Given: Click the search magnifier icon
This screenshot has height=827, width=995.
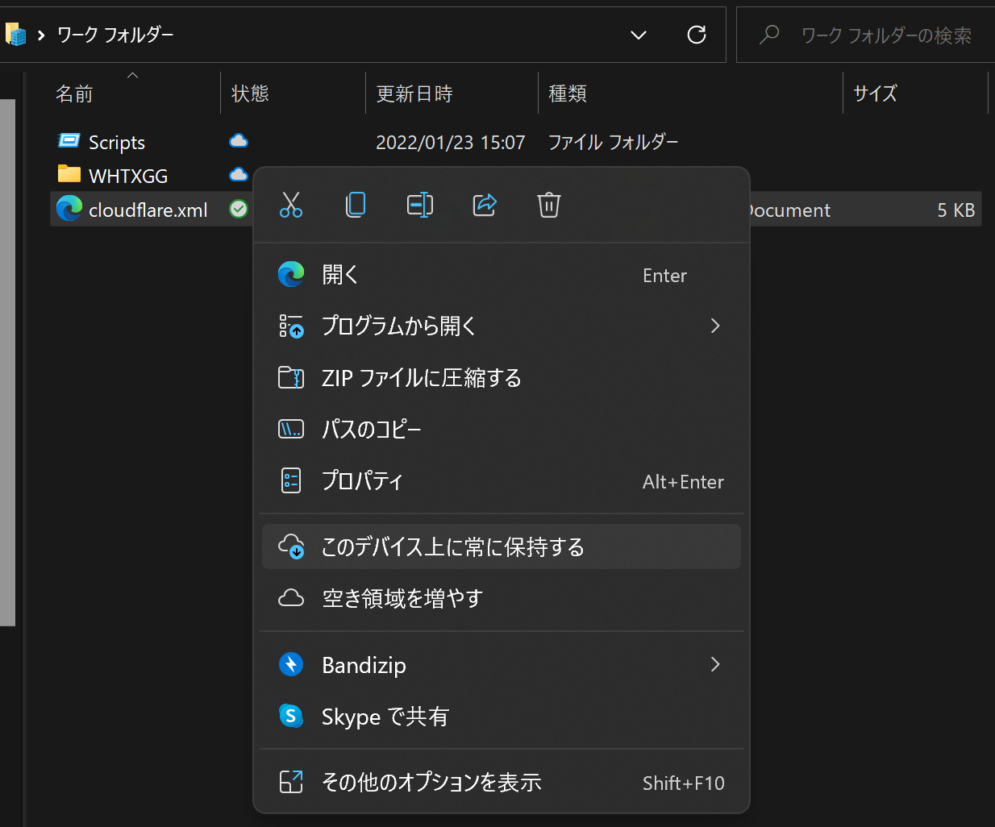Looking at the screenshot, I should [x=769, y=34].
